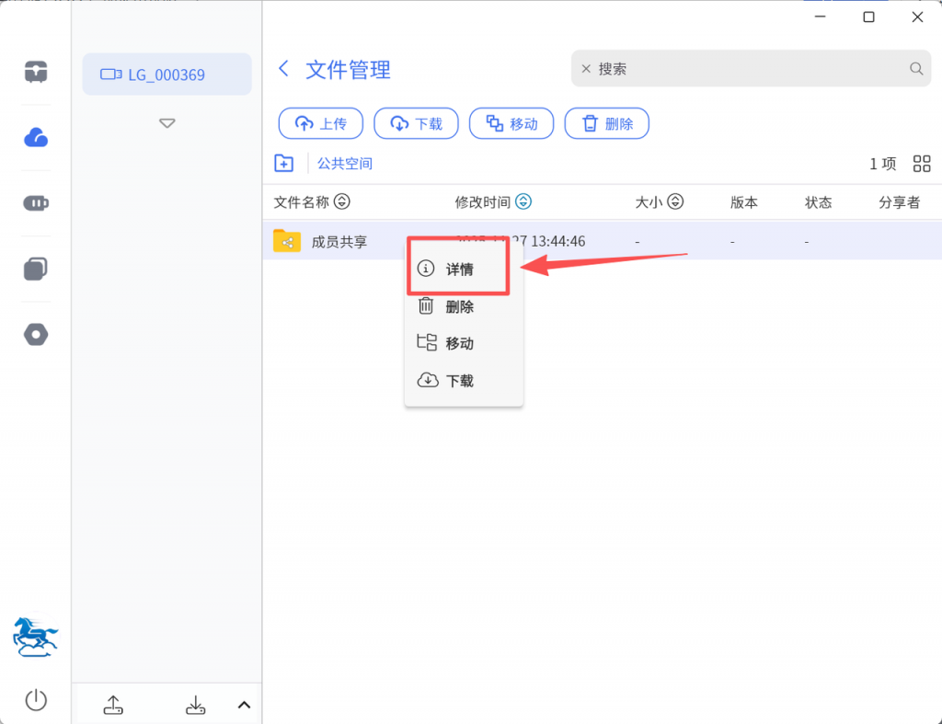Go back using the left arrow
Image resolution: width=942 pixels, height=724 pixels.
click(x=284, y=69)
